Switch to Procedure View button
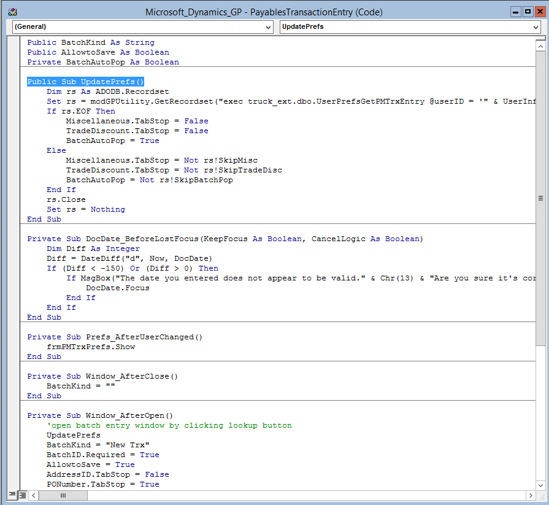 click(x=12, y=495)
